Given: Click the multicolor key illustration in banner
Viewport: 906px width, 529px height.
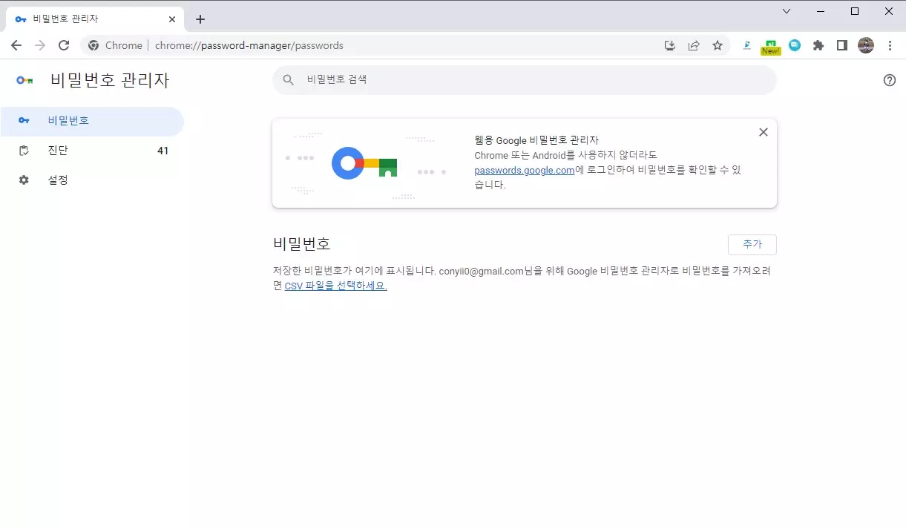Looking at the screenshot, I should point(364,163).
